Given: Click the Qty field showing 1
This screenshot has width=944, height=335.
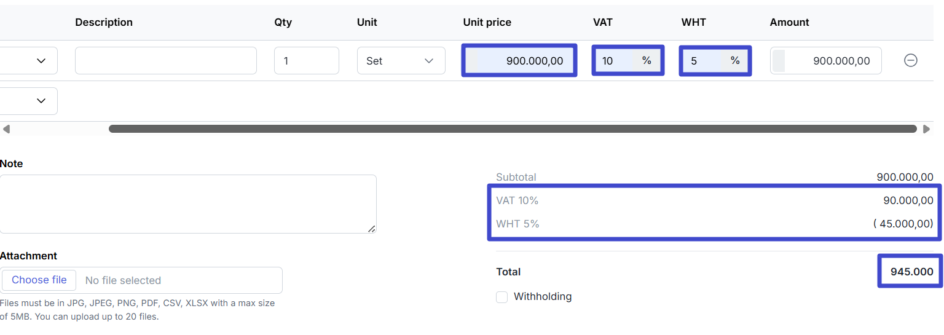Looking at the screenshot, I should click(x=306, y=61).
